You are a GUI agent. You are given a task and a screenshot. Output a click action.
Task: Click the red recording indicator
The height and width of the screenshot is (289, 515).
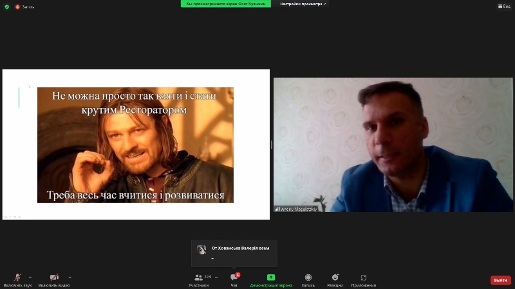[x=17, y=6]
